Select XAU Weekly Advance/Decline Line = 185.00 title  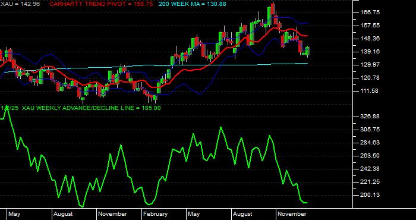pos(91,108)
